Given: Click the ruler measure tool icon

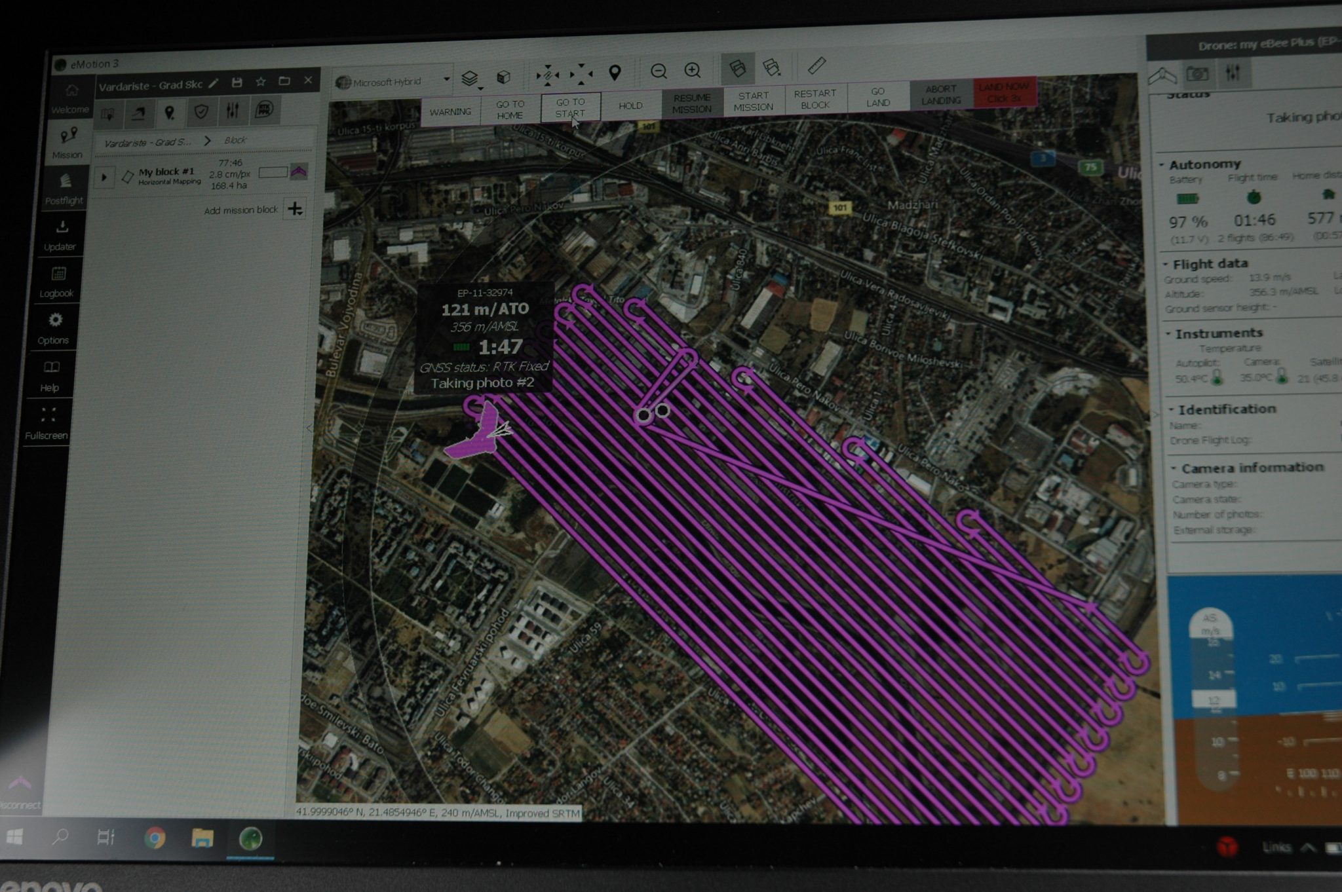Looking at the screenshot, I should click(x=816, y=65).
